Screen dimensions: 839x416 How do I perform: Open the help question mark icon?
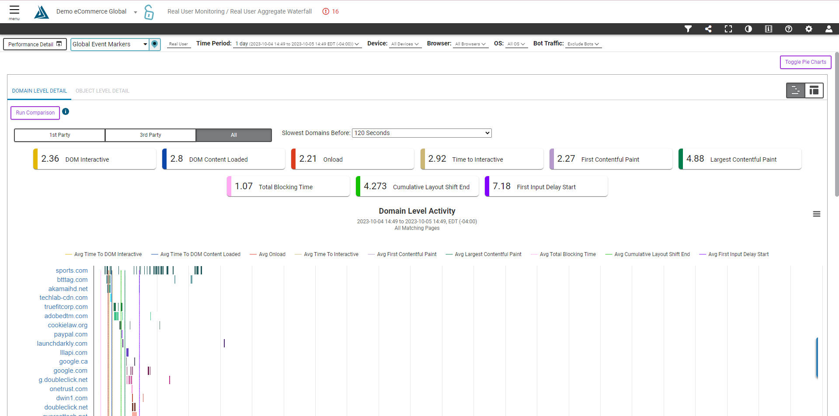coord(788,29)
